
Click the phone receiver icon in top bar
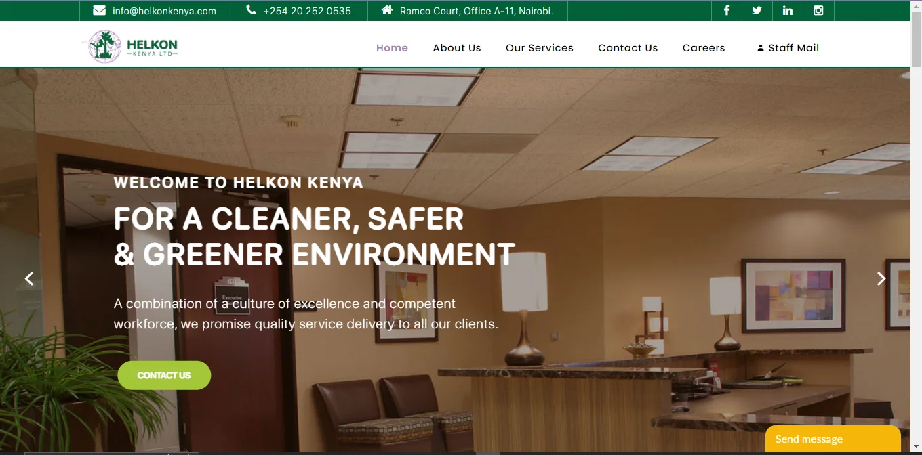[250, 10]
